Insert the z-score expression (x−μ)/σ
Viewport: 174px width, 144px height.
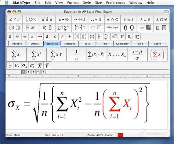tap(137, 55)
